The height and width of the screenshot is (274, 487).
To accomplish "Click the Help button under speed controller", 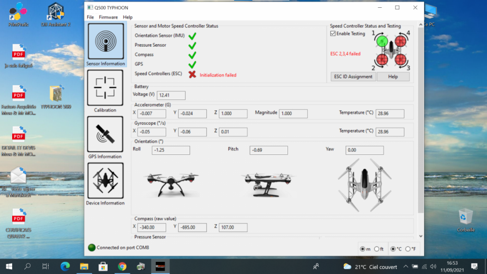I will (x=393, y=76).
